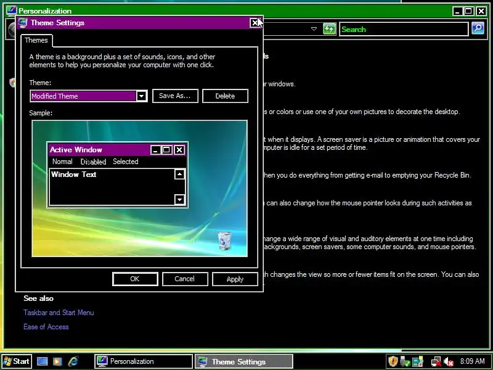Click the disconnected network tray icon
Image resolution: width=493 pixels, height=370 pixels.
click(436, 361)
